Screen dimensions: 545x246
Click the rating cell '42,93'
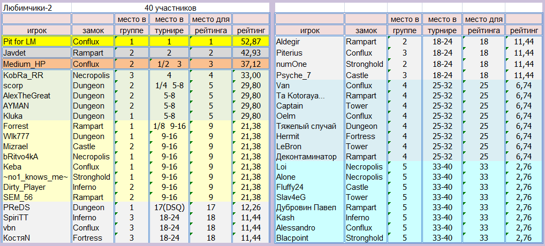click(251, 53)
